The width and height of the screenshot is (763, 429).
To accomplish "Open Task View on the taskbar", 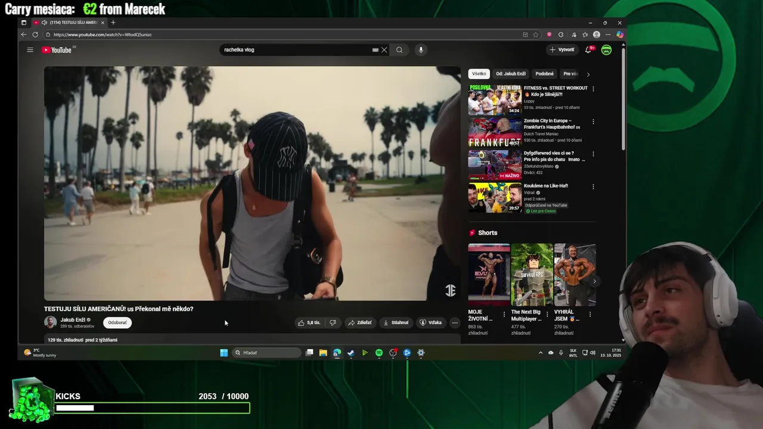I will pyautogui.click(x=309, y=353).
